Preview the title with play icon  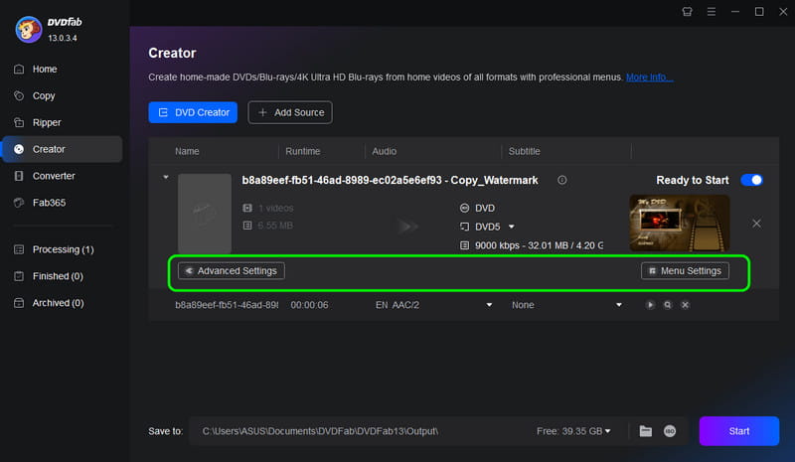click(x=650, y=305)
